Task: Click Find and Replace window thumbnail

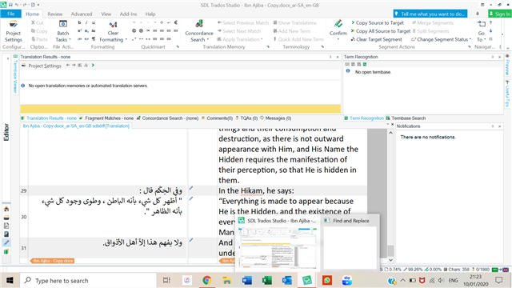Action: click(350, 242)
